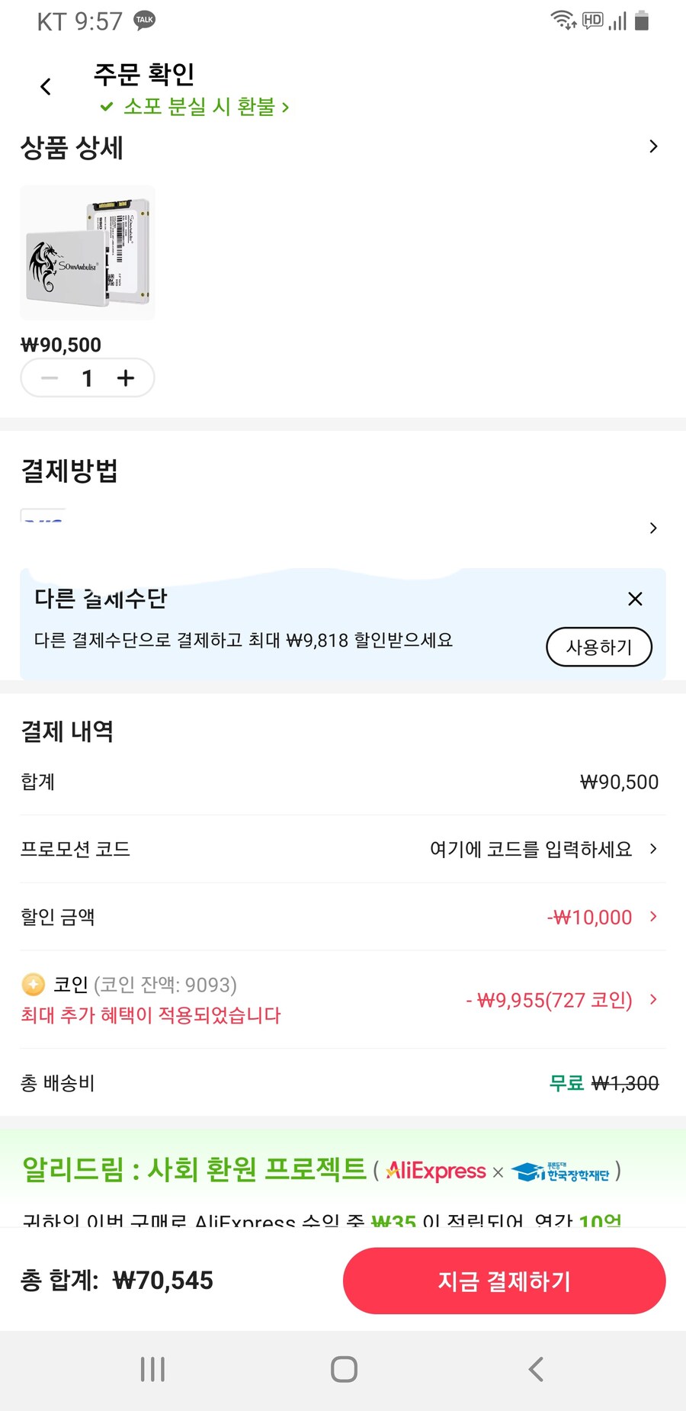Tap the SSD product thumbnail
This screenshot has width=686, height=1411.
[88, 252]
